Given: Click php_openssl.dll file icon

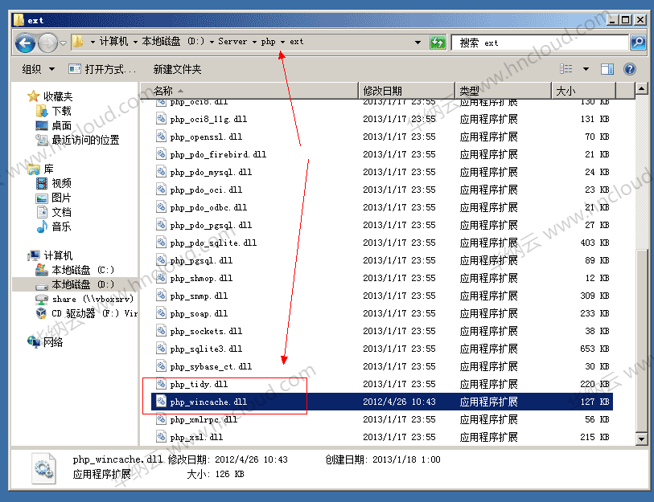Looking at the screenshot, I should [161, 137].
